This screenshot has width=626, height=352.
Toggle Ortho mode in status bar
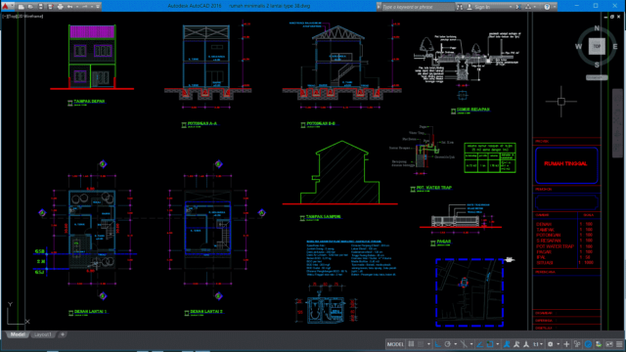(438, 344)
